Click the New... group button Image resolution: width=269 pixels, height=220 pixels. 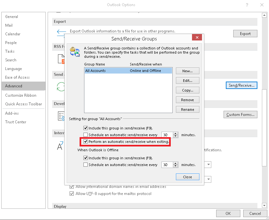[187, 71]
